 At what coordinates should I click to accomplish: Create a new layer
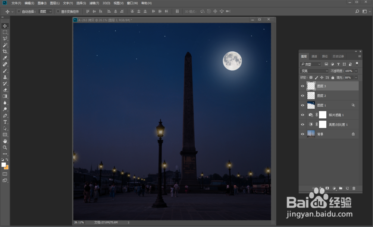pos(347,188)
